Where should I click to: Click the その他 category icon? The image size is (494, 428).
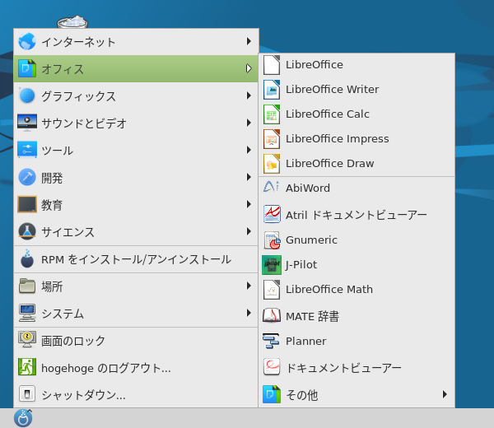tap(272, 394)
